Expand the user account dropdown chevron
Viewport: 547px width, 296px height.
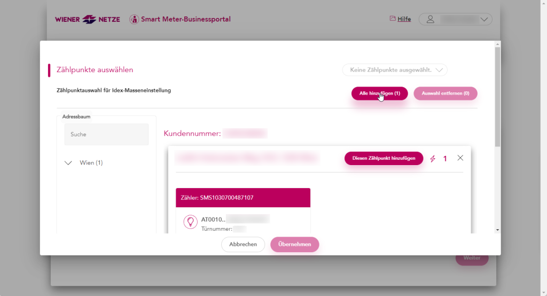(484, 19)
